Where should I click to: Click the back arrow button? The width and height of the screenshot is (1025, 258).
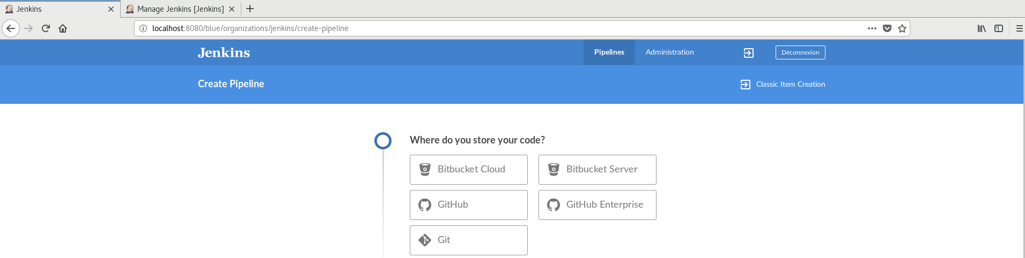(11, 28)
